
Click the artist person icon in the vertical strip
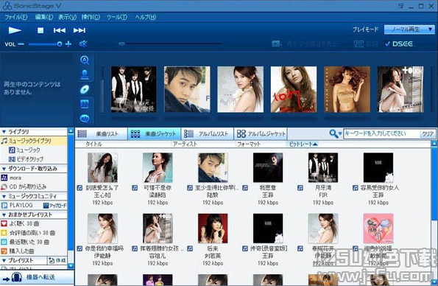coord(85,74)
